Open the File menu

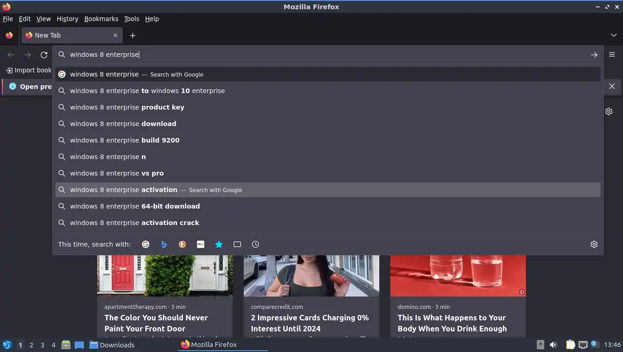[x=8, y=19]
